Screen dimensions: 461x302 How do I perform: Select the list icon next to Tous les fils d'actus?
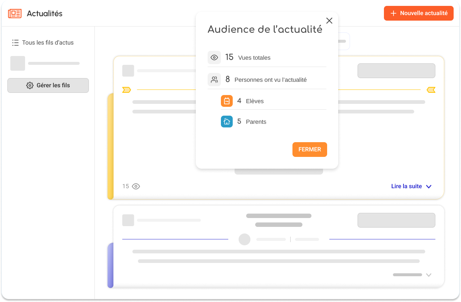(x=15, y=42)
